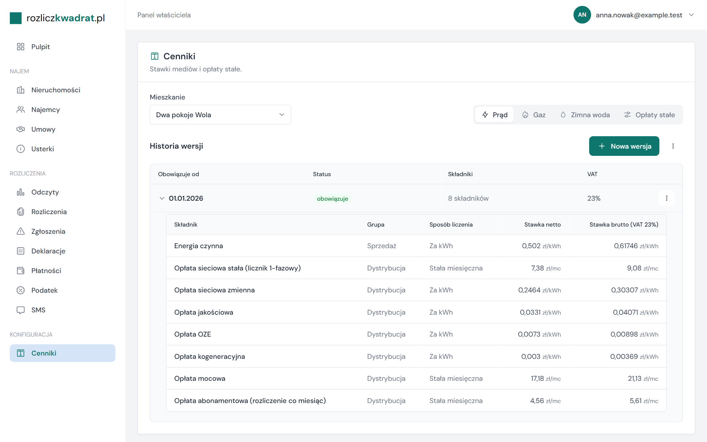Screen dimensions: 707x442
Task: Open Płatności from the sidebar
Action: pos(63,271)
